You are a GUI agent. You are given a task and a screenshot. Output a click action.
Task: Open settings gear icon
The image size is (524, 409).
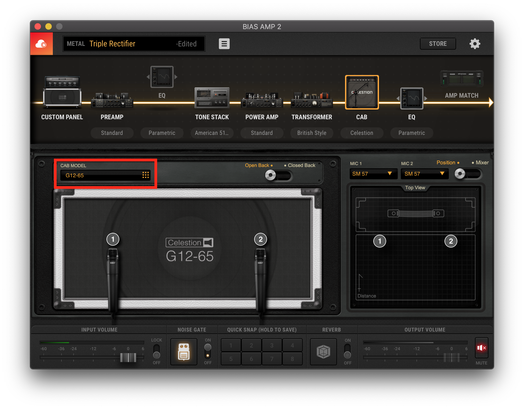(x=475, y=44)
